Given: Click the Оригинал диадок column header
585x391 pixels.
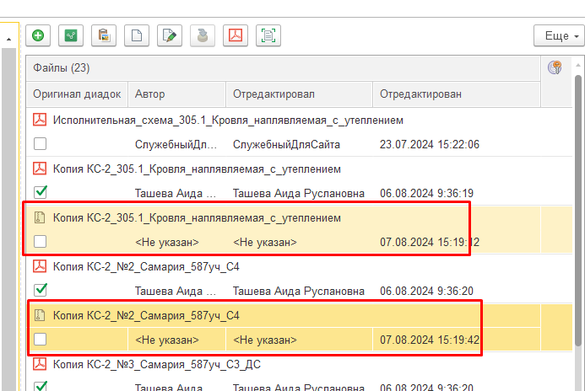Looking at the screenshot, I should point(77,94).
